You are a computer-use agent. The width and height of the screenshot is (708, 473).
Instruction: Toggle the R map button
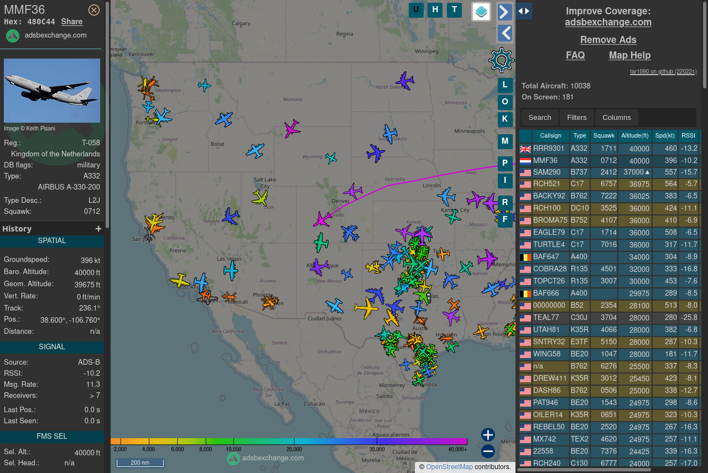[x=504, y=202]
